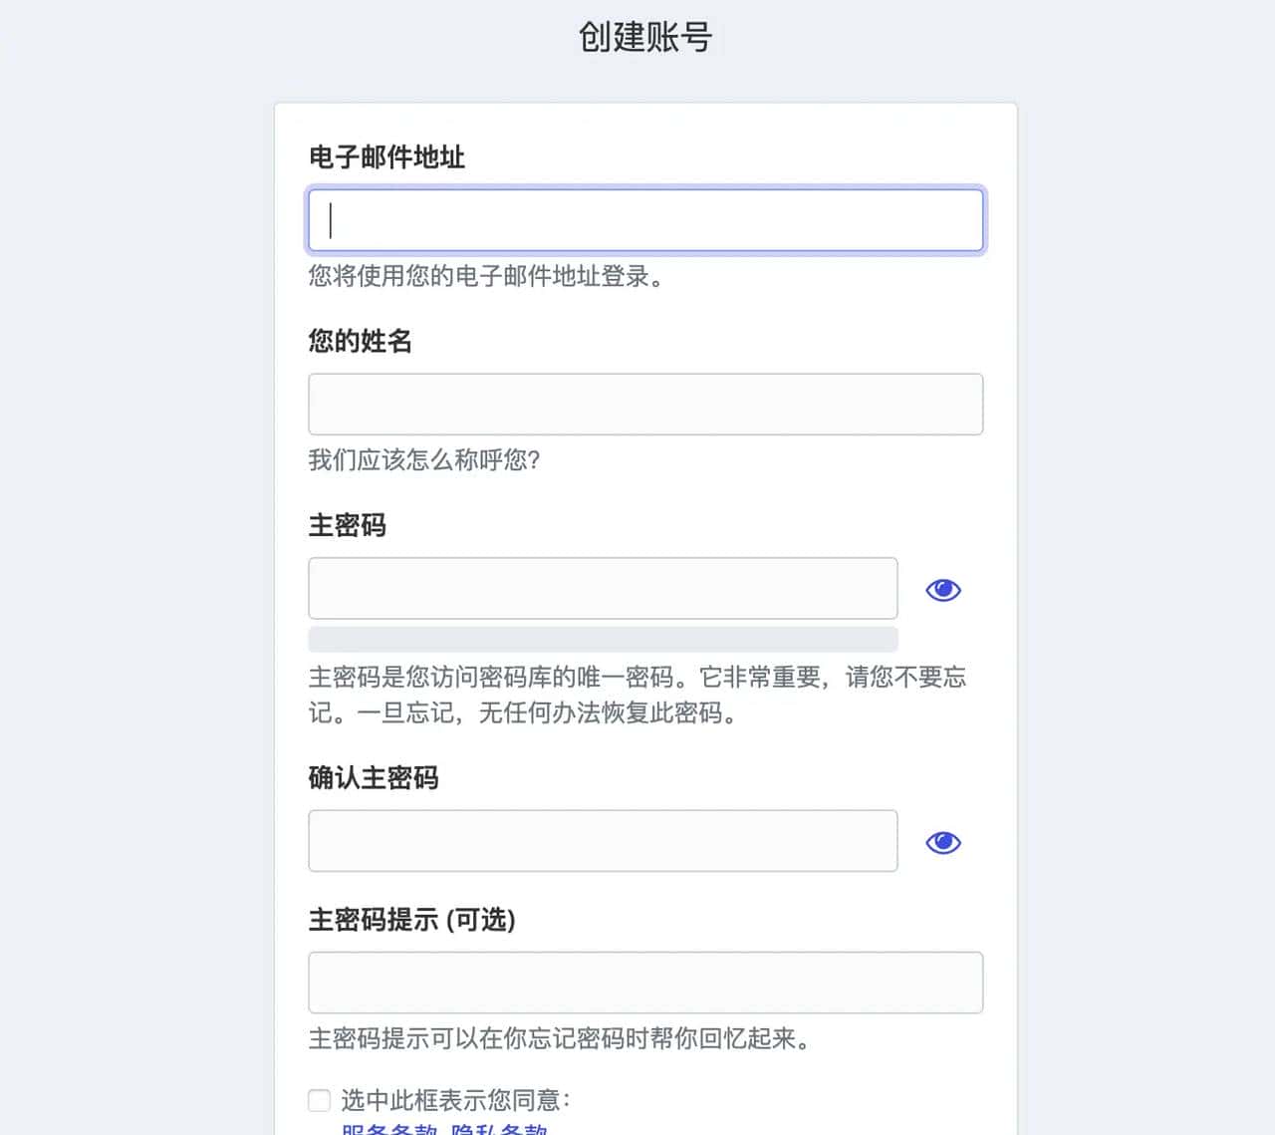
Task: Click the master password warning description text
Action: pyautogui.click(x=637, y=696)
